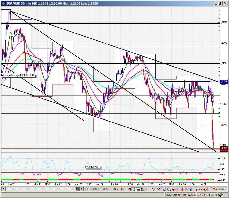The image size is (229, 198).
Task: Click the vertical expand arrows icon
Action: coord(186,189)
